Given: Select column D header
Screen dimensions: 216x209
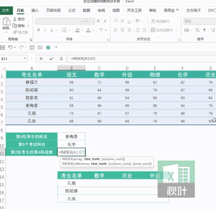Looking at the screenshot, I should tap(127, 68).
